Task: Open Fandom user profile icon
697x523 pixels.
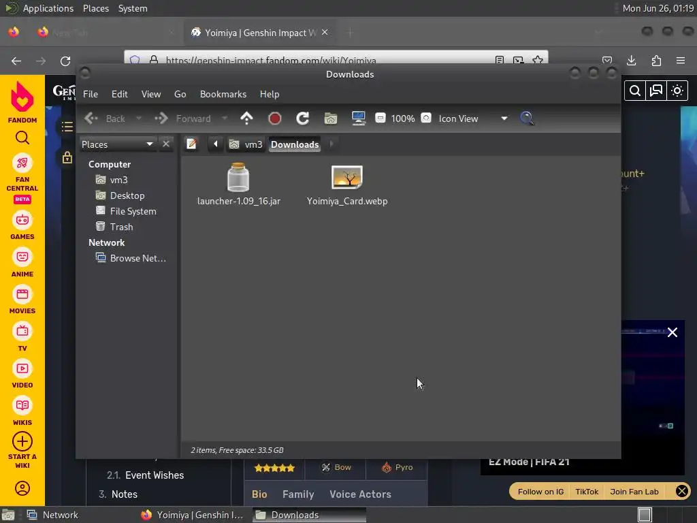Action: (22, 488)
